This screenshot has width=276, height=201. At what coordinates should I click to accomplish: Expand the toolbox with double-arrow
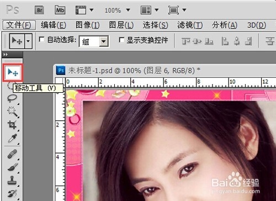point(6,55)
